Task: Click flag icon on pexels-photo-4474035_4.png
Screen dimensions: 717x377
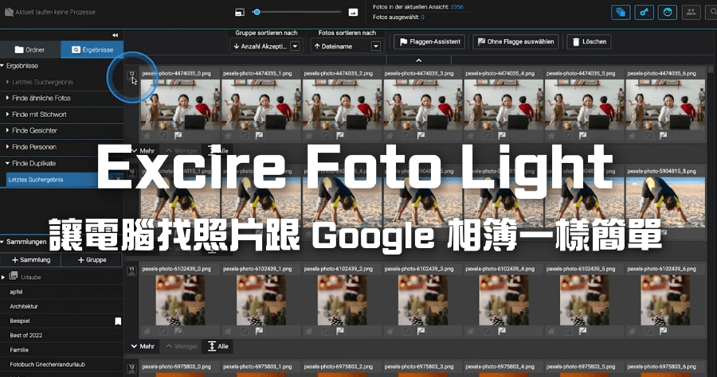Action: 502,135
